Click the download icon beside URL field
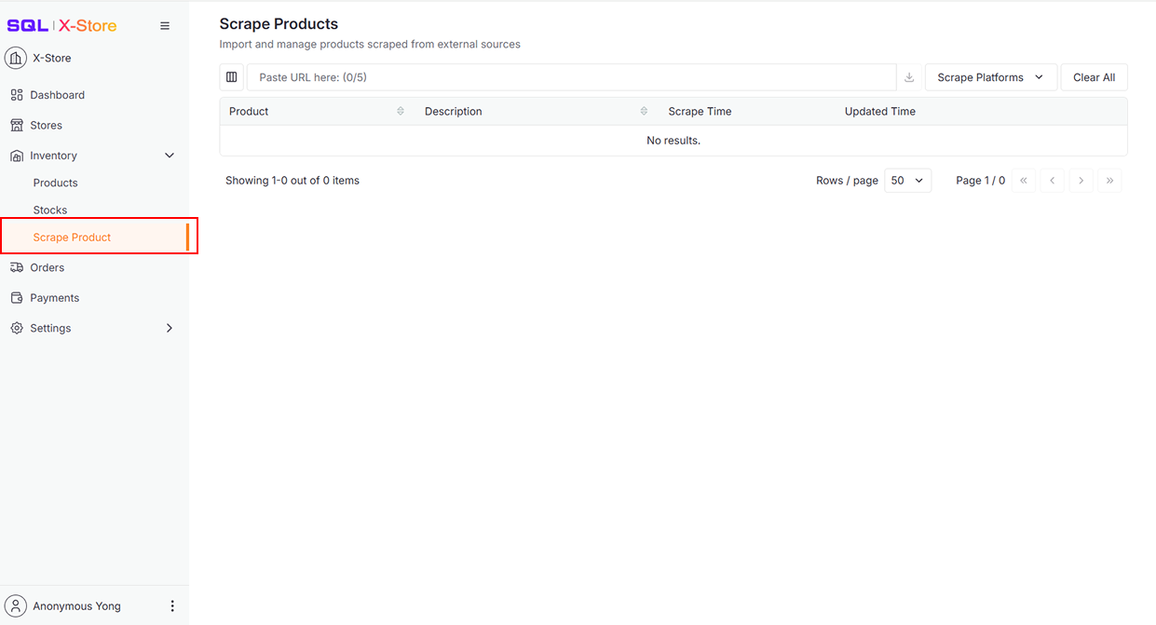This screenshot has width=1156, height=625. click(909, 77)
